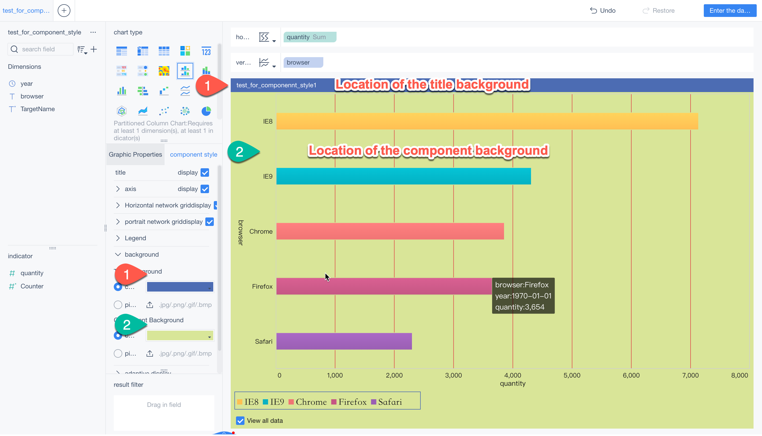The image size is (762, 436).
Task: Select picture option for component background
Action: tap(118, 354)
